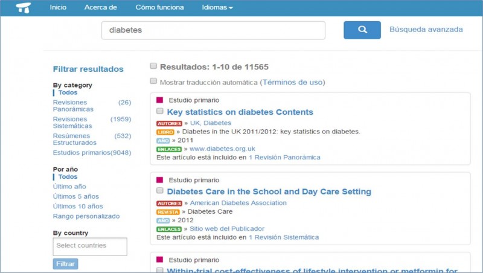The height and width of the screenshot is (273, 483).
Task: Tick checkbox for Key statistics on diabetes
Action: (x=159, y=111)
